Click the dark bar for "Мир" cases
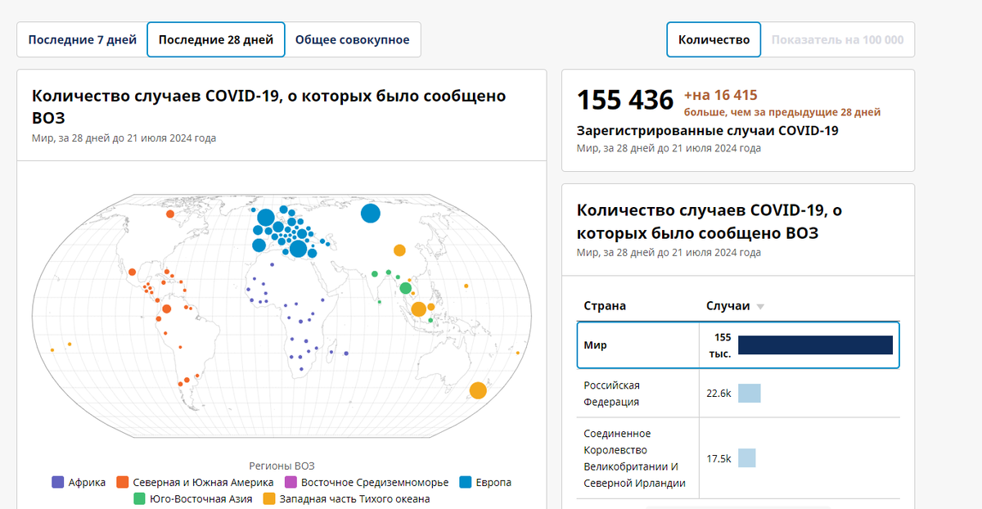Image resolution: width=982 pixels, height=509 pixels. [814, 345]
